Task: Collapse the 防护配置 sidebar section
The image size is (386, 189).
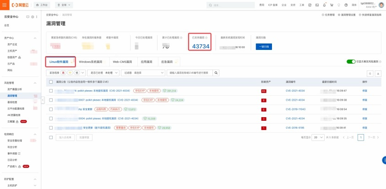Action: [35, 179]
